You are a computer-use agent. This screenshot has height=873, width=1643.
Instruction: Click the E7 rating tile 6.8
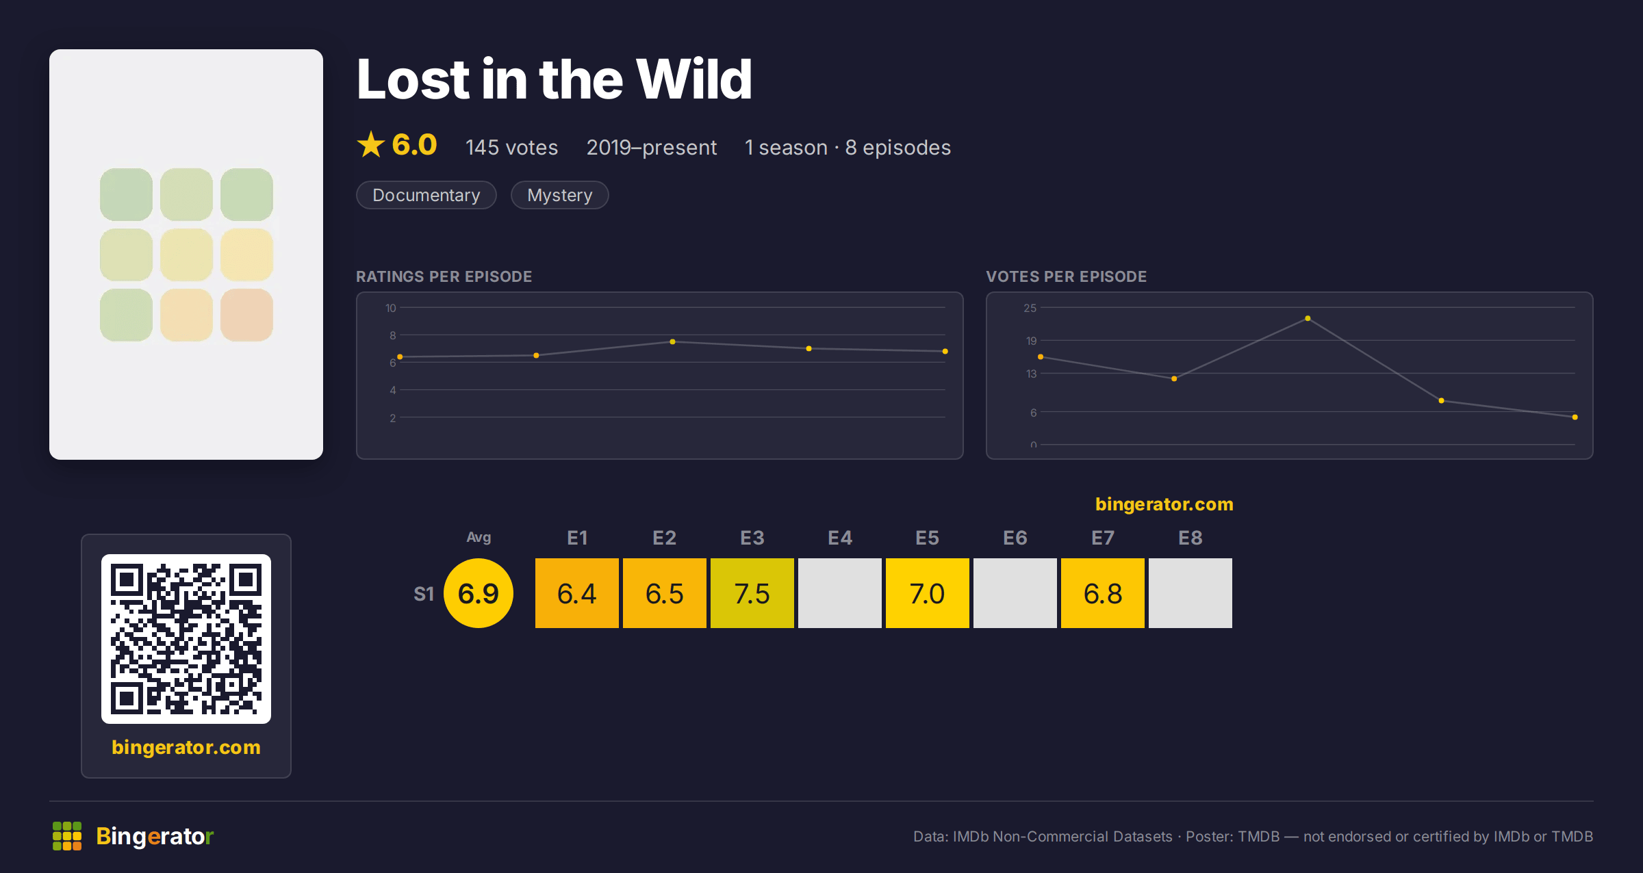click(1103, 593)
